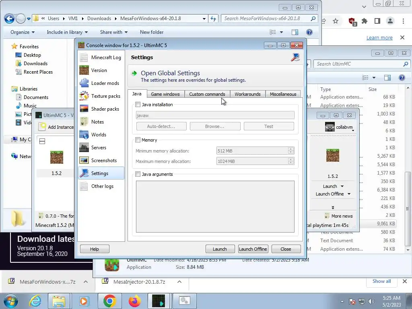
Task: Click the Learn more link
Action: pyautogui.click(x=379, y=37)
